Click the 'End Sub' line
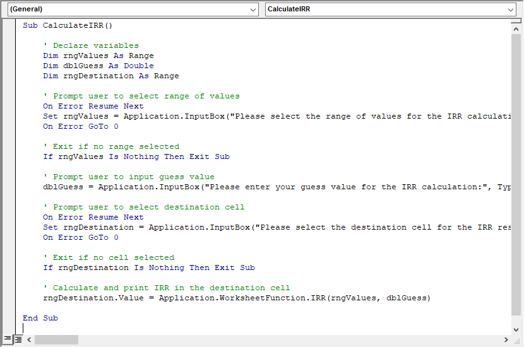Screen dimensions: 524x347 [40, 318]
